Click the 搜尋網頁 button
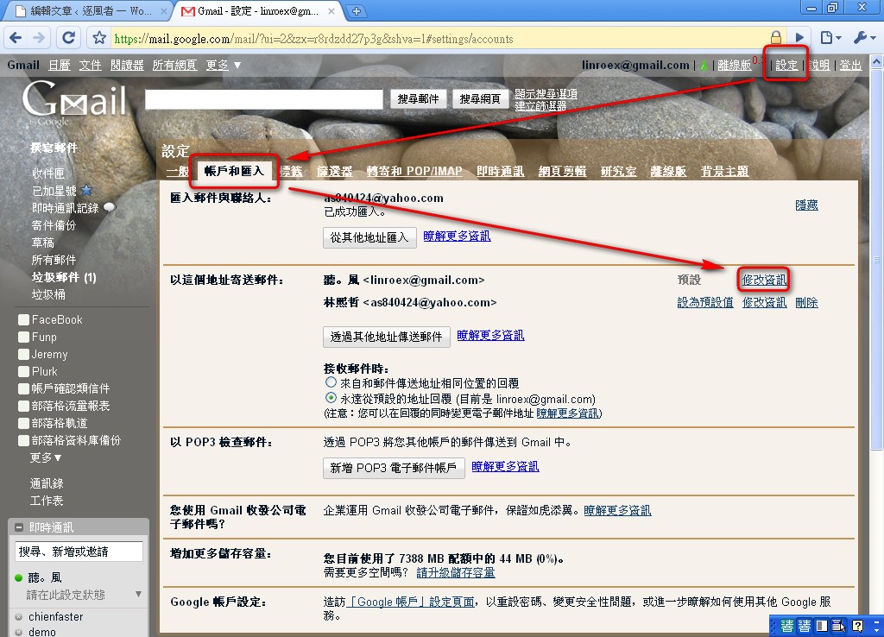Viewport: 884px width, 637px height. pyautogui.click(x=480, y=99)
